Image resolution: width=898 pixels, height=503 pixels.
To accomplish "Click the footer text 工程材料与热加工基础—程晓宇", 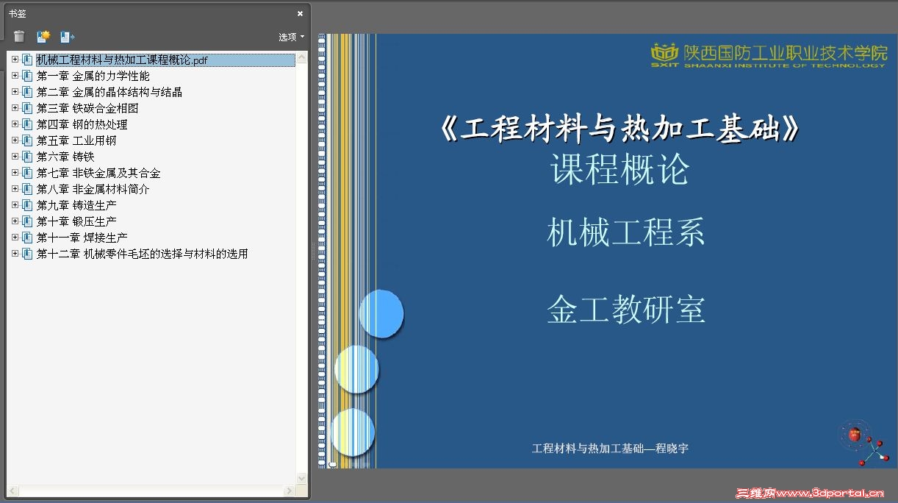I will click(610, 448).
